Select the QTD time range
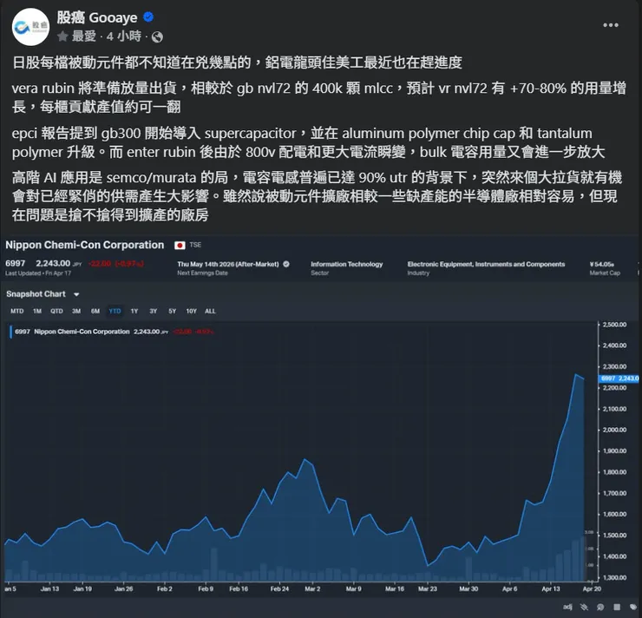Image resolution: width=642 pixels, height=618 pixels. pos(56,312)
